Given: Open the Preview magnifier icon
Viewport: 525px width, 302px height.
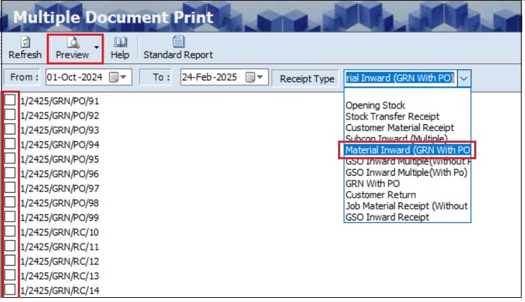Looking at the screenshot, I should (x=73, y=43).
